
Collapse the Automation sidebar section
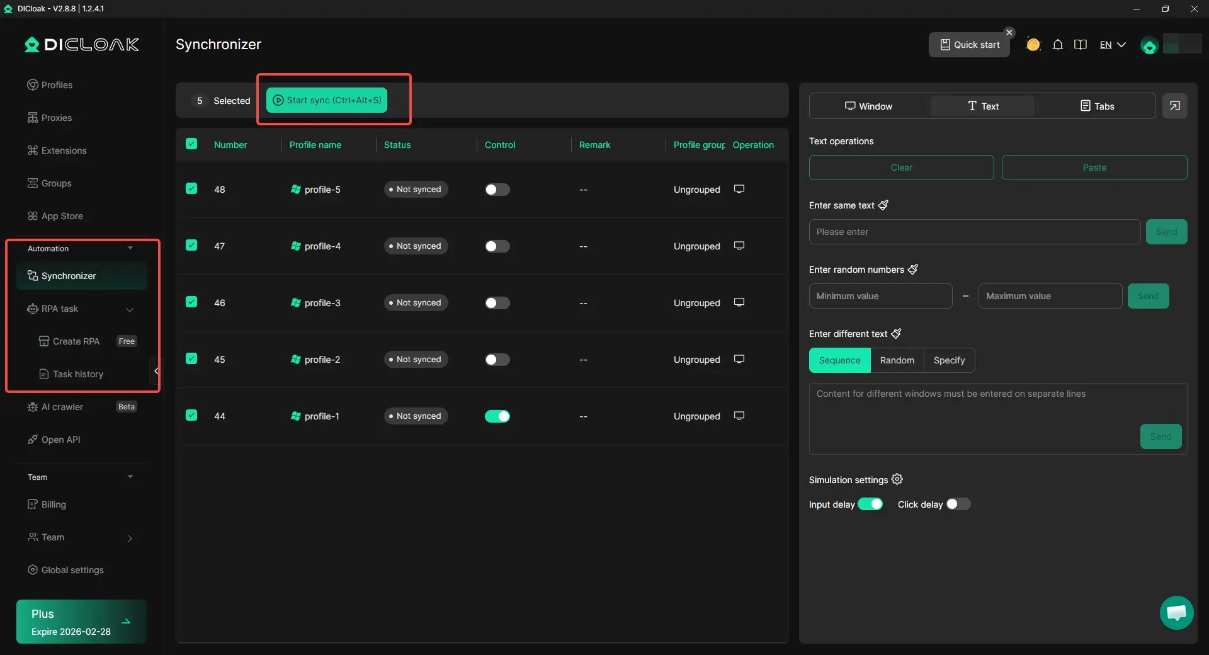click(130, 249)
